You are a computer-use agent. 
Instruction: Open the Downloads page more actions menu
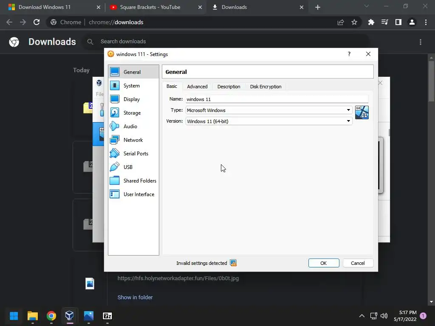pos(421,42)
